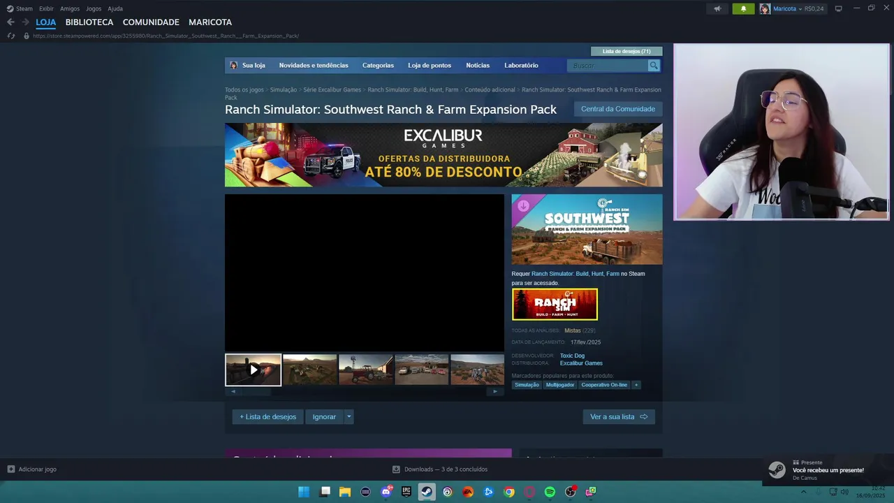The width and height of the screenshot is (894, 503).
Task: Click Ver a sua lista button
Action: click(619, 417)
